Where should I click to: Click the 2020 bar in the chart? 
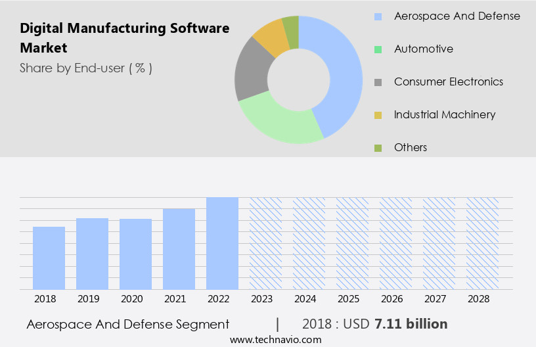(x=135, y=254)
